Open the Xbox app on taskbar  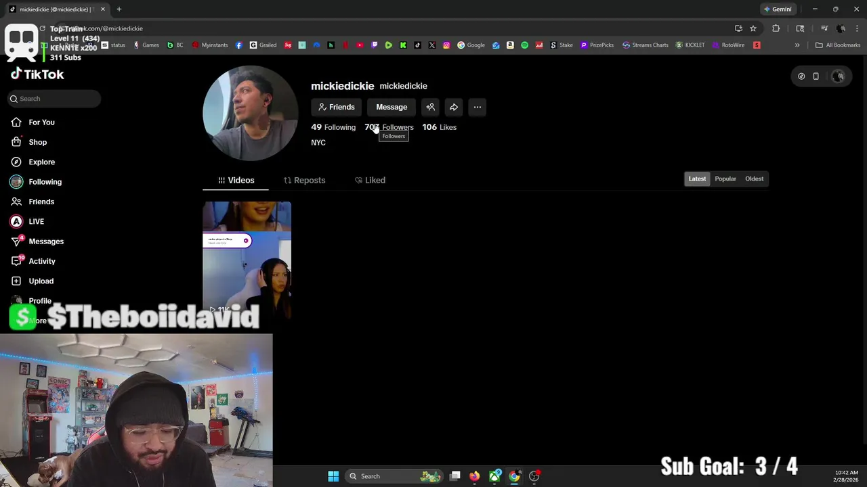point(495,476)
